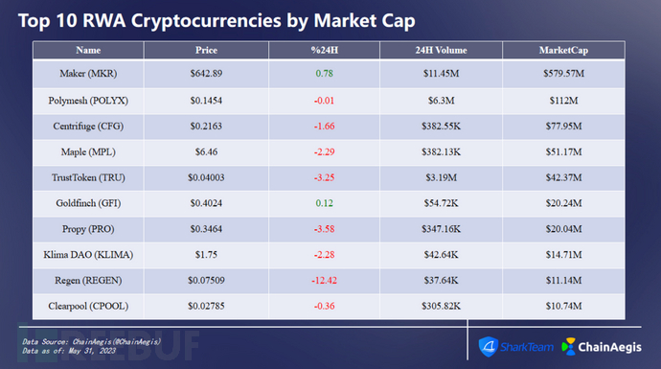661x369 pixels.
Task: Click the ChainAegis colorful logo icon
Action: [568, 347]
